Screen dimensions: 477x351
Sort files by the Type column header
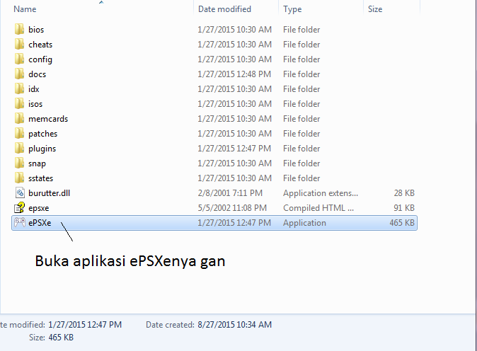click(x=292, y=9)
